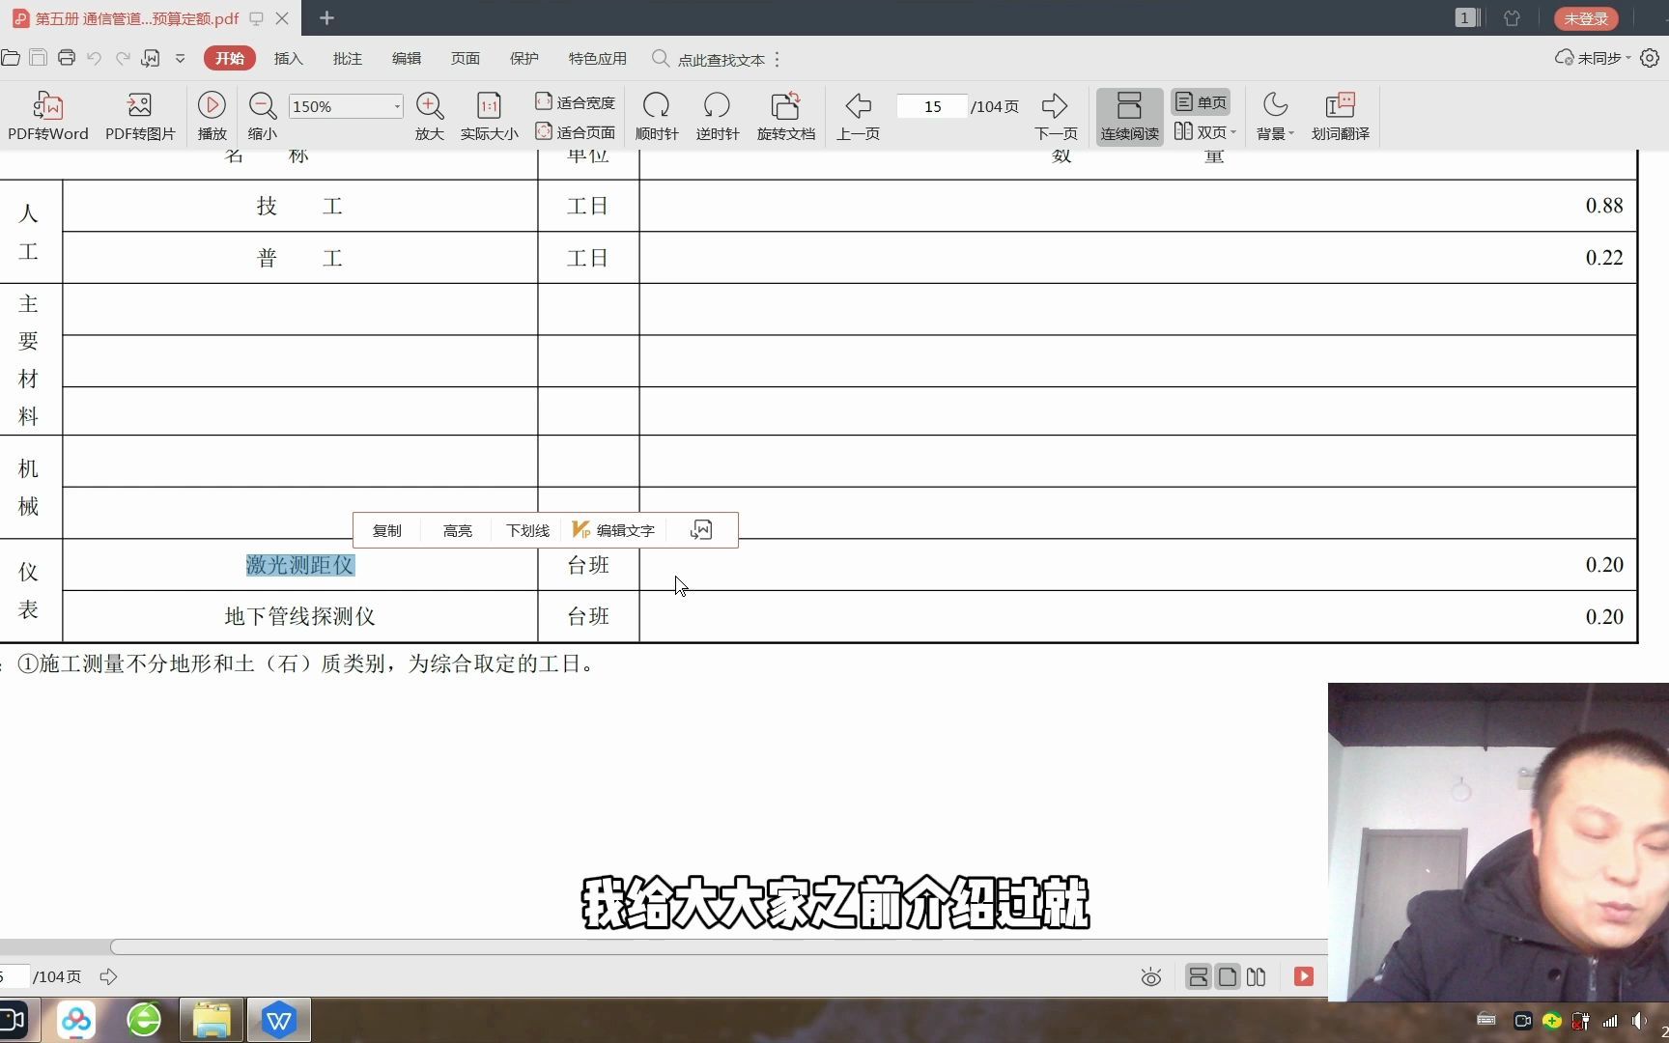
Task: Rotate page 逆时针 counterclockwise
Action: [717, 116]
